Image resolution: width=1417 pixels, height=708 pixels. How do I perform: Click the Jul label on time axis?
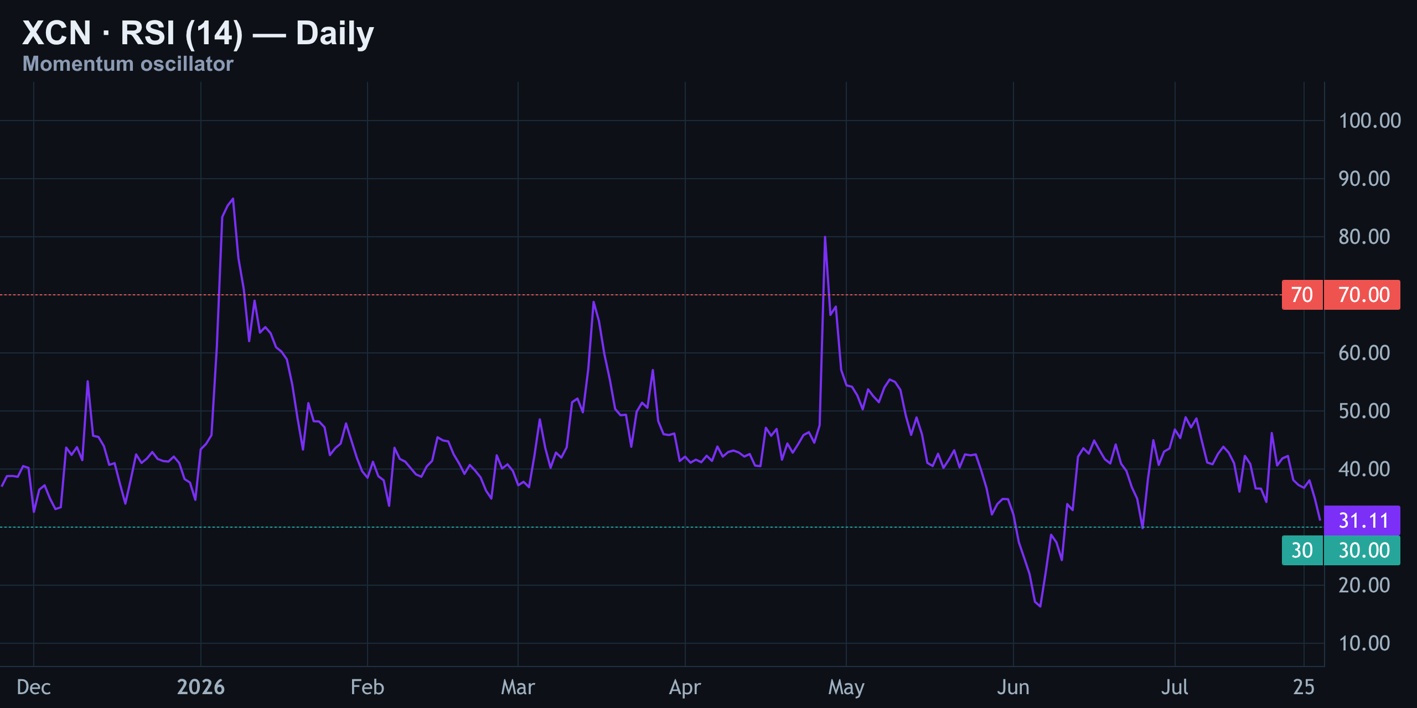click(x=1175, y=687)
